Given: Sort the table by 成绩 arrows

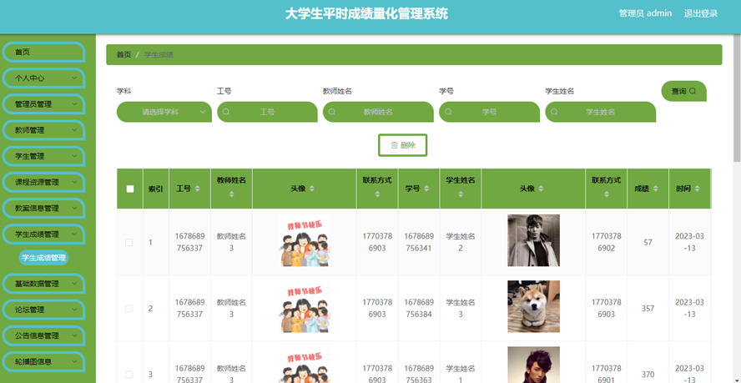Looking at the screenshot, I should pyautogui.click(x=655, y=189).
